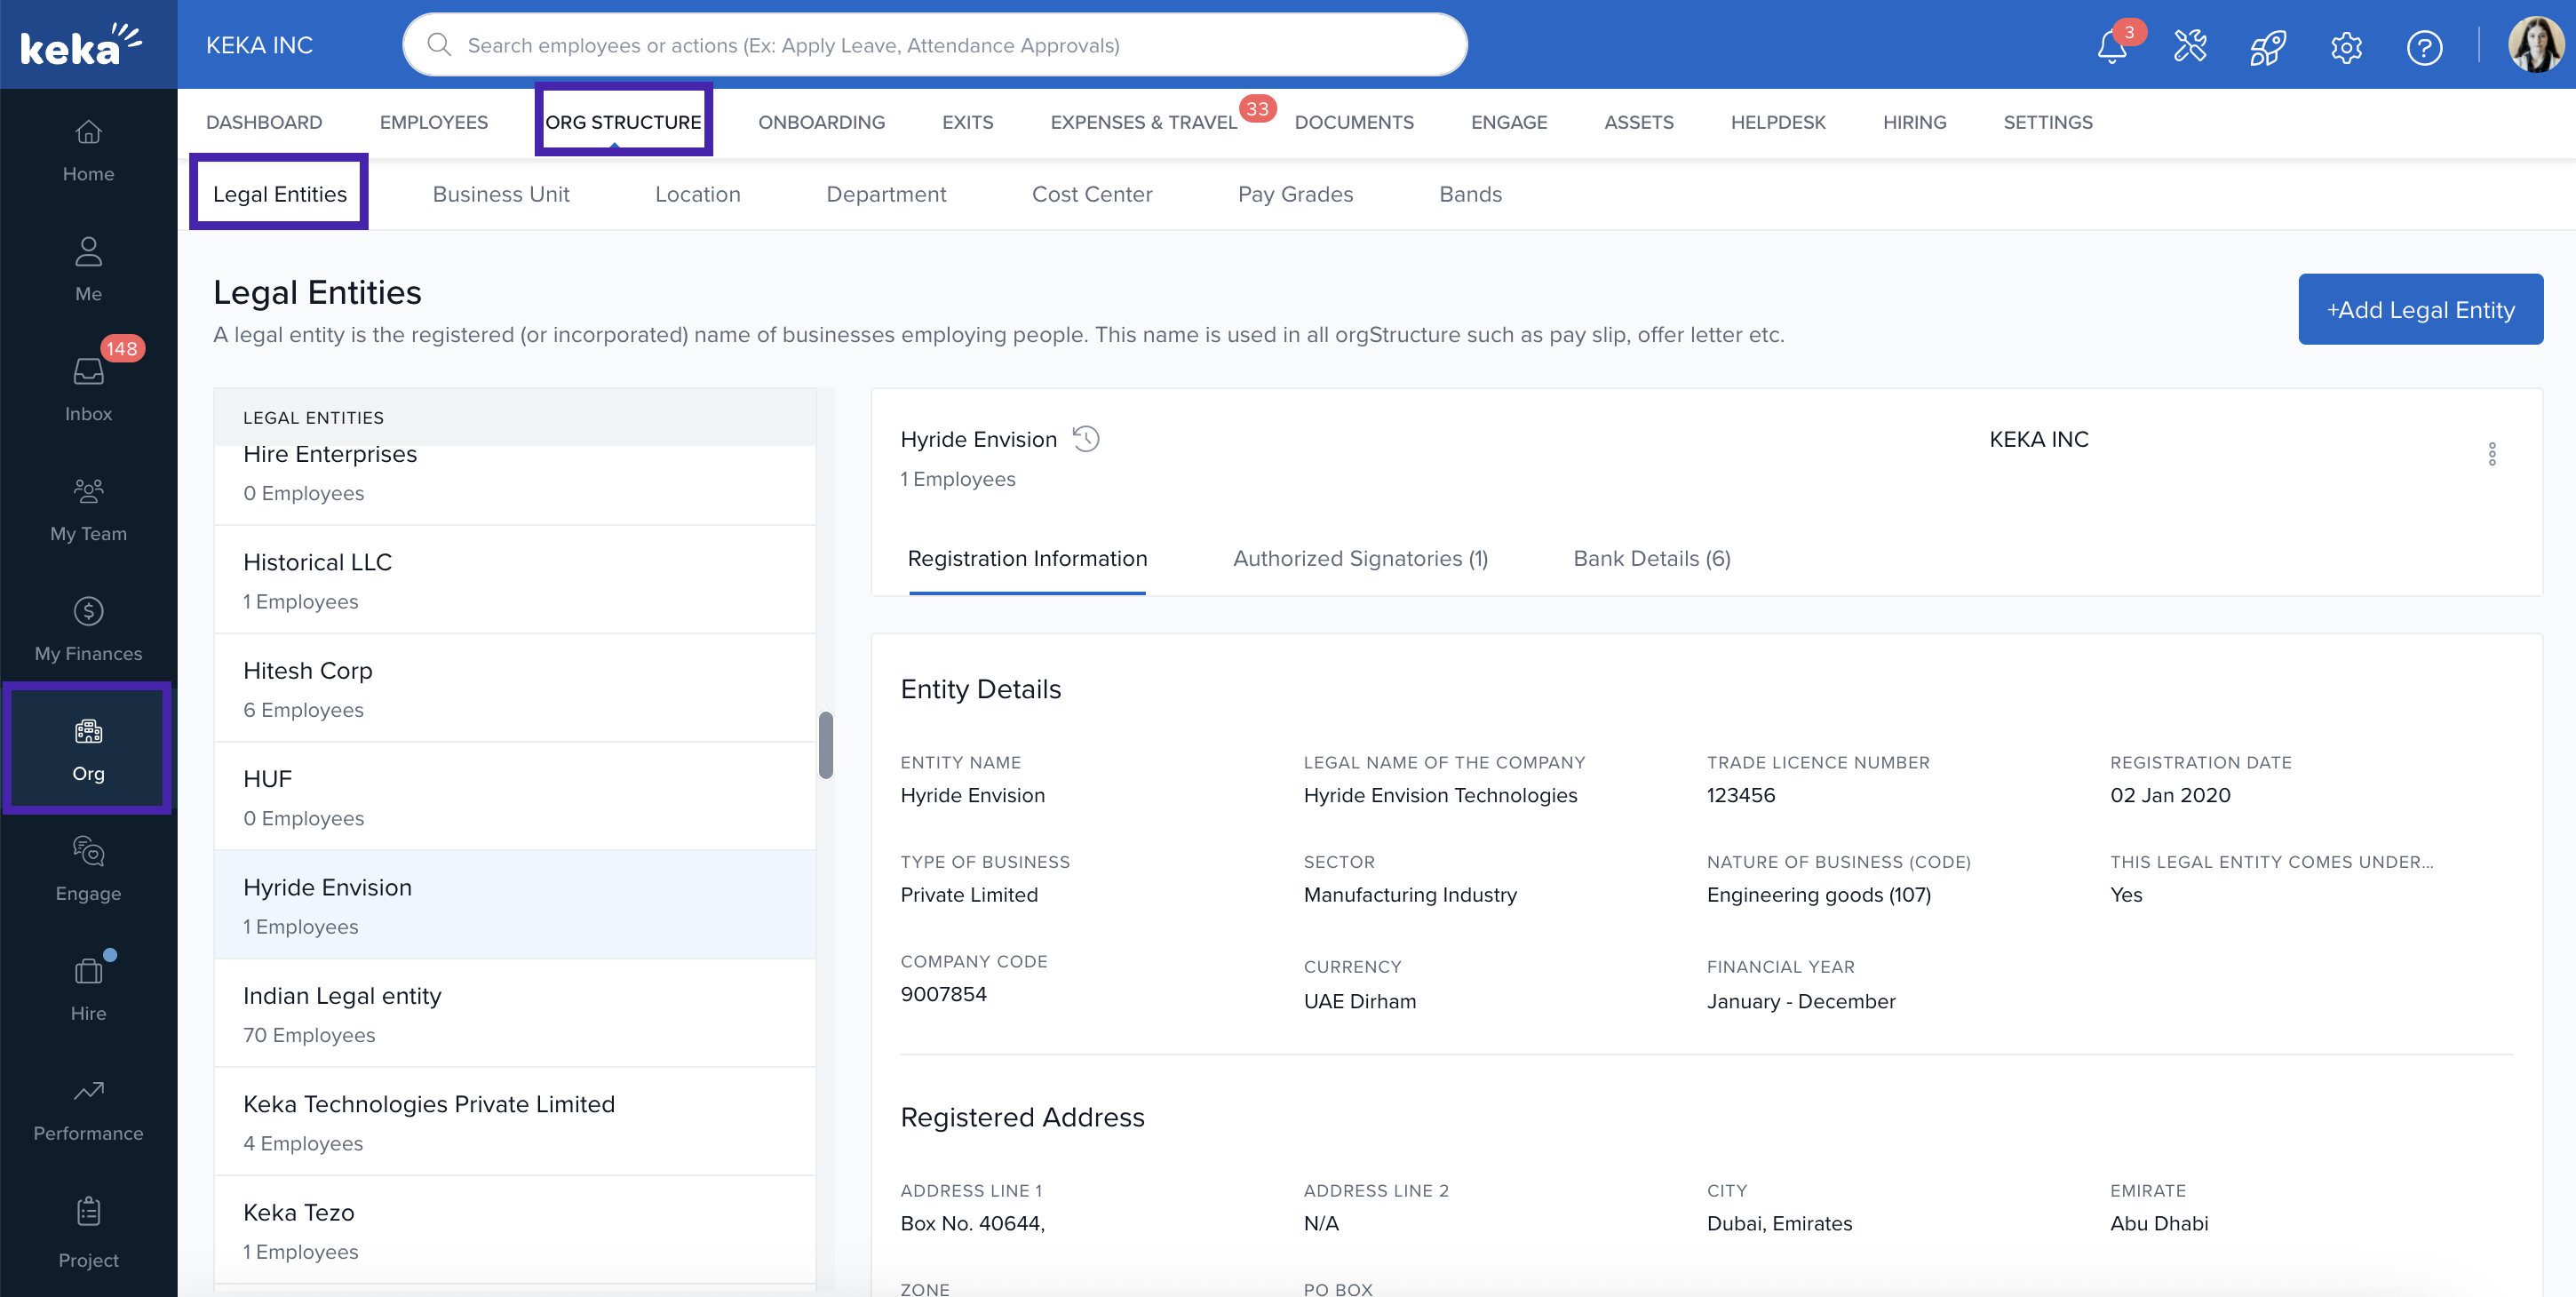Open three-dot menu for Hyride Envision

2492,454
